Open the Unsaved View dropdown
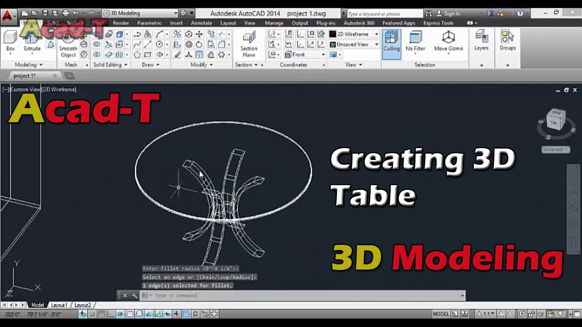Viewport: 582px width, 327px height. coord(354,45)
